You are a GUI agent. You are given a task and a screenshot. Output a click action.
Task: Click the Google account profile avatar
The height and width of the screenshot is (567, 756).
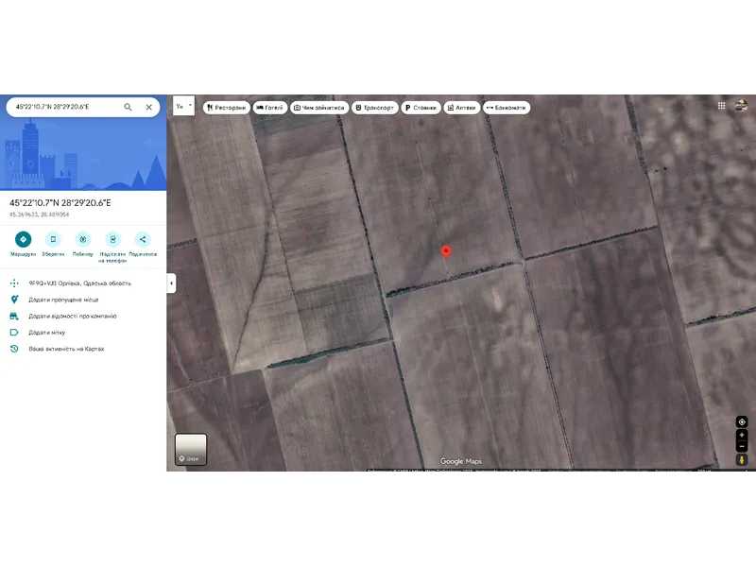pos(742,106)
